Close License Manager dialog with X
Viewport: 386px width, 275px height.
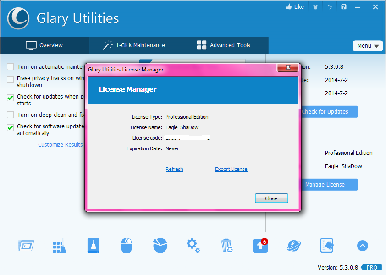288,67
